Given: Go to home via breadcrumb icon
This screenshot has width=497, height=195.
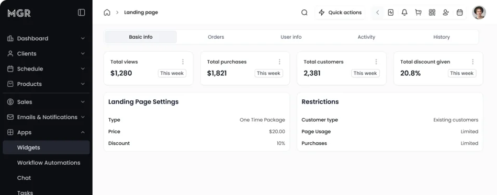Looking at the screenshot, I should point(107,13).
